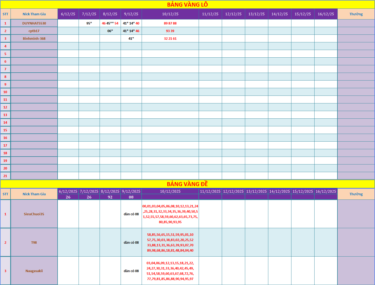This screenshot has height=285, width=375.
Task: Select the SieuChuoi35 nickname cell
Action: click(34, 214)
